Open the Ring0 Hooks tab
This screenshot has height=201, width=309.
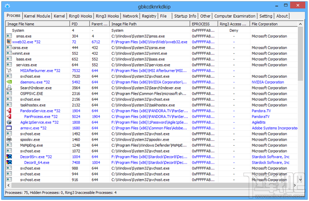(x=80, y=16)
